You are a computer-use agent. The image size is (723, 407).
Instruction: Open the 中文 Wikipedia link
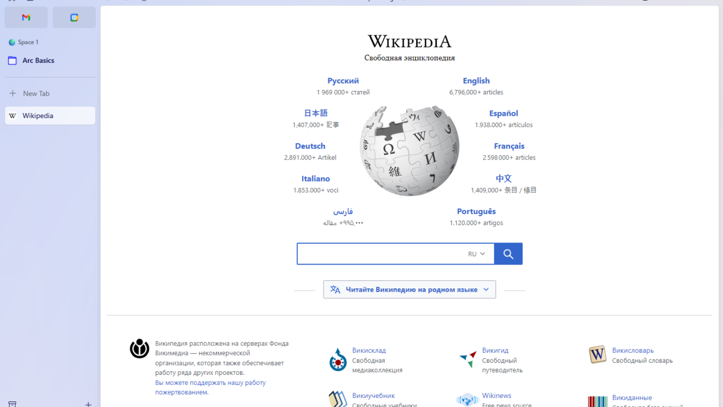tap(504, 179)
